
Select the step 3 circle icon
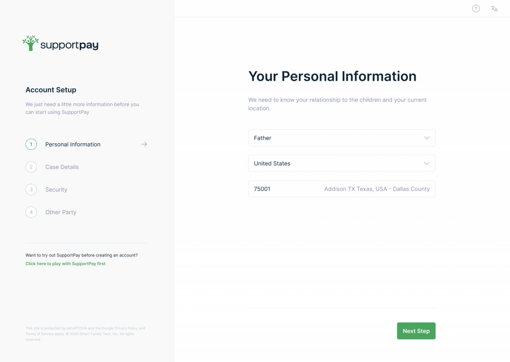(x=31, y=189)
